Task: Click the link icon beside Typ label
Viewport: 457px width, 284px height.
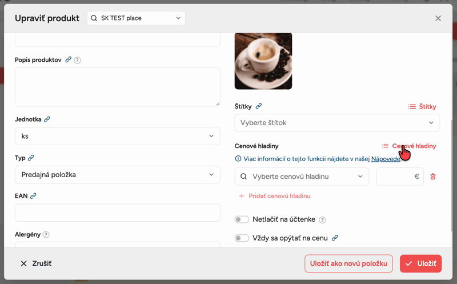Action: (x=31, y=158)
